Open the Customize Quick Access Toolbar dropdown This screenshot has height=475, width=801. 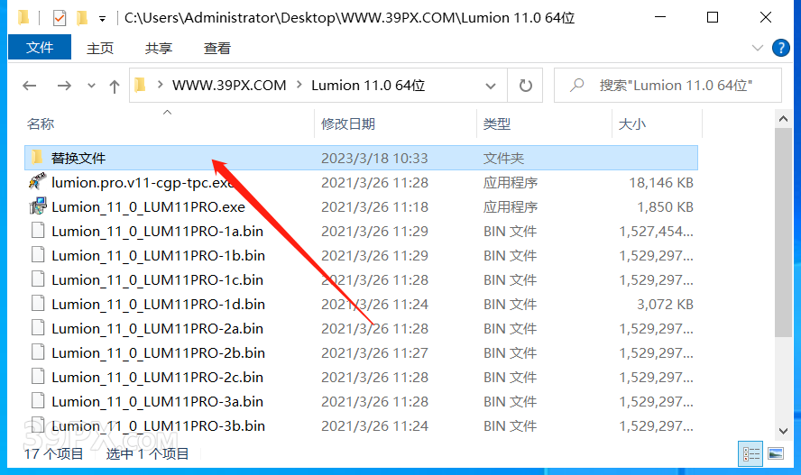(102, 20)
